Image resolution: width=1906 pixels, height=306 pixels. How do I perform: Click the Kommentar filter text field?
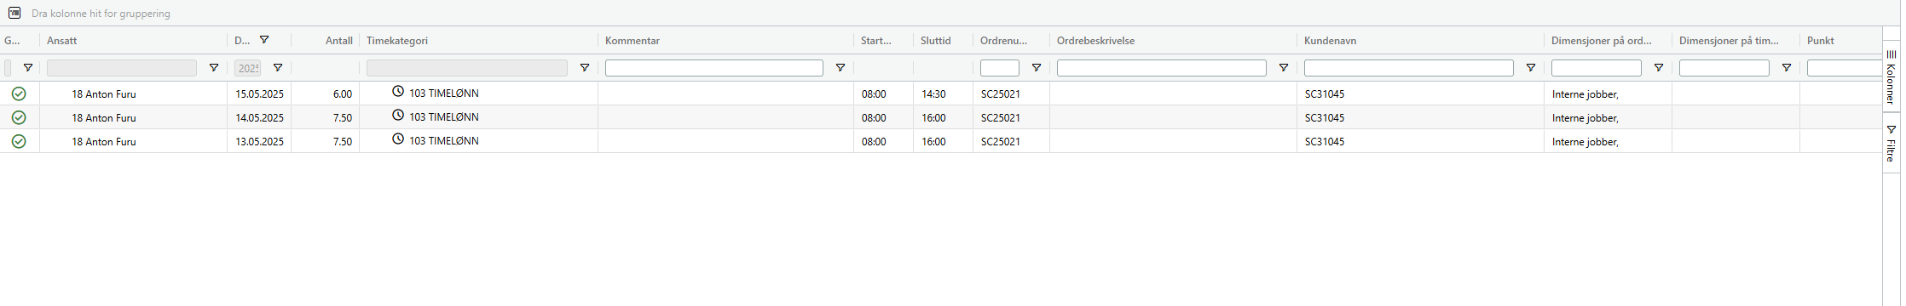714,68
